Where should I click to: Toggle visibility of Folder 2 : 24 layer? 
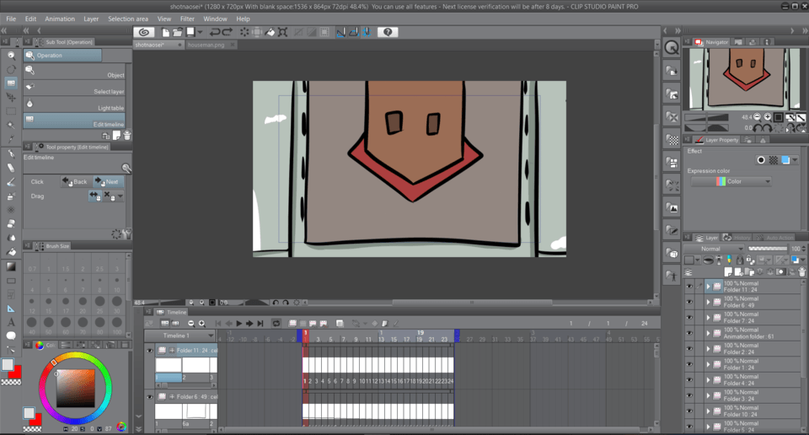[689, 349]
